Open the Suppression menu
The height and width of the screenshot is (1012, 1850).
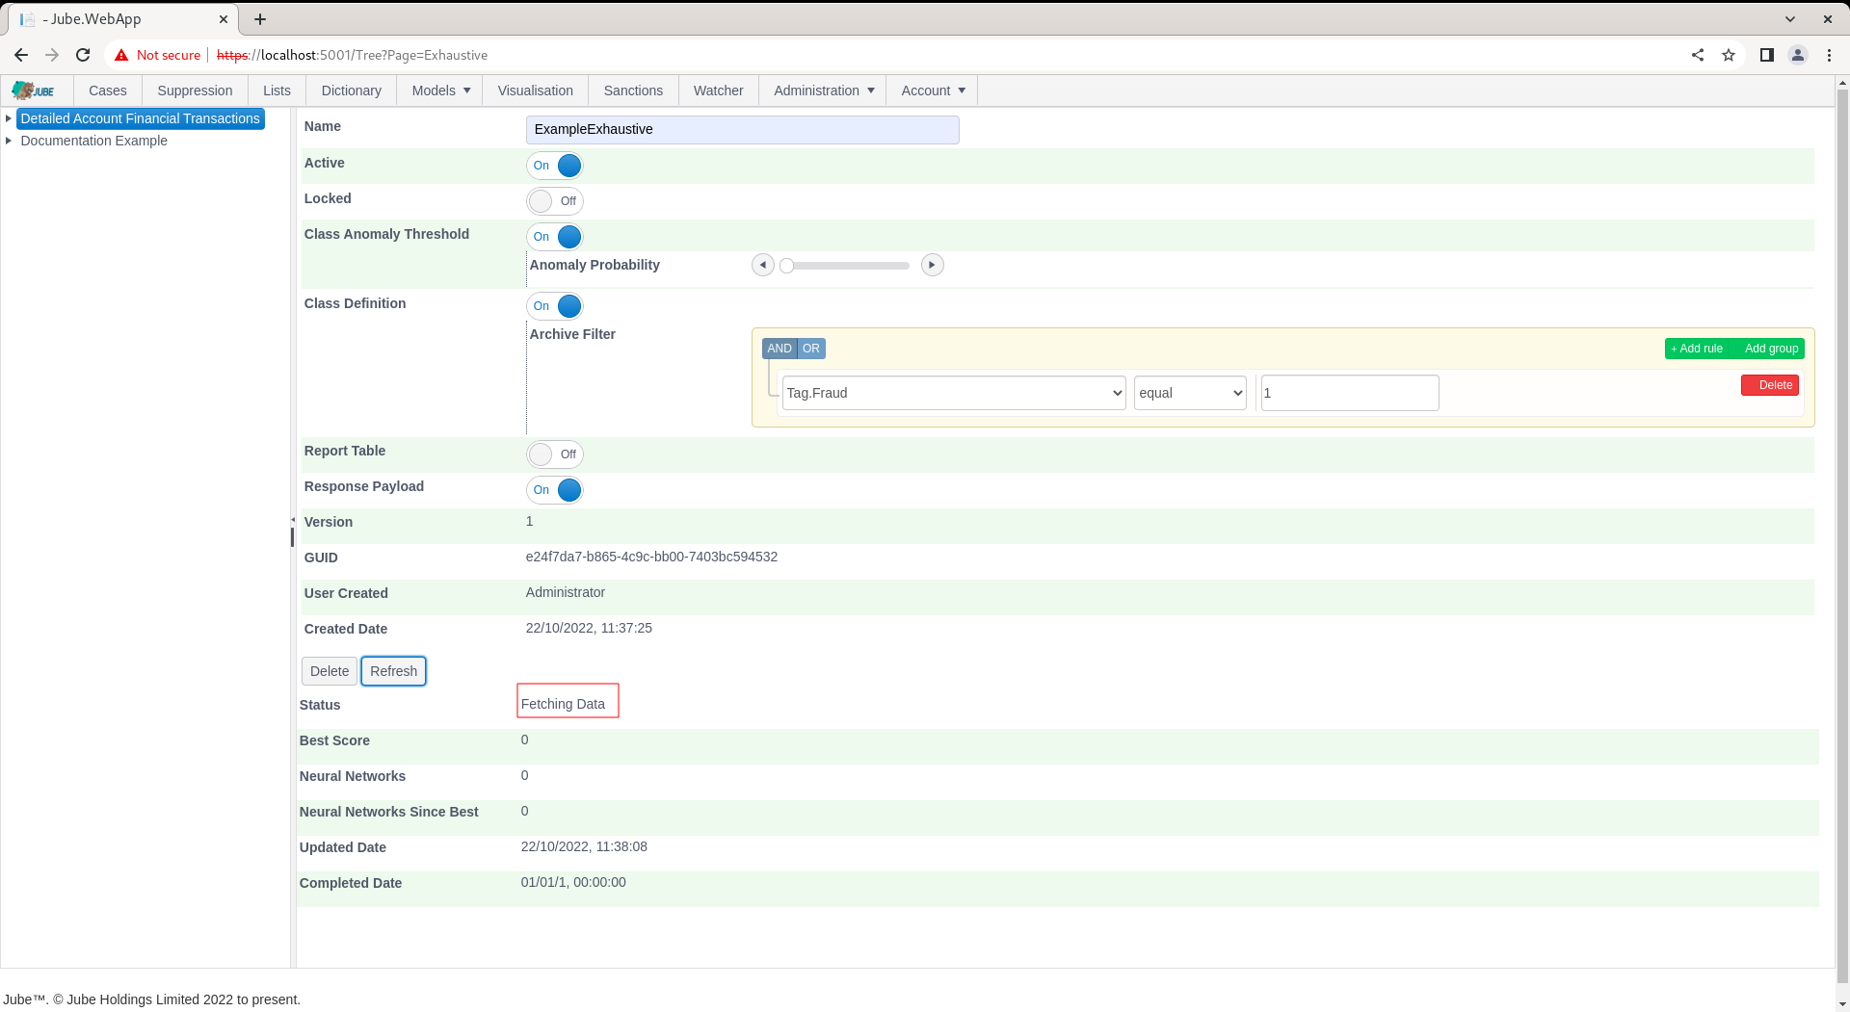(195, 91)
